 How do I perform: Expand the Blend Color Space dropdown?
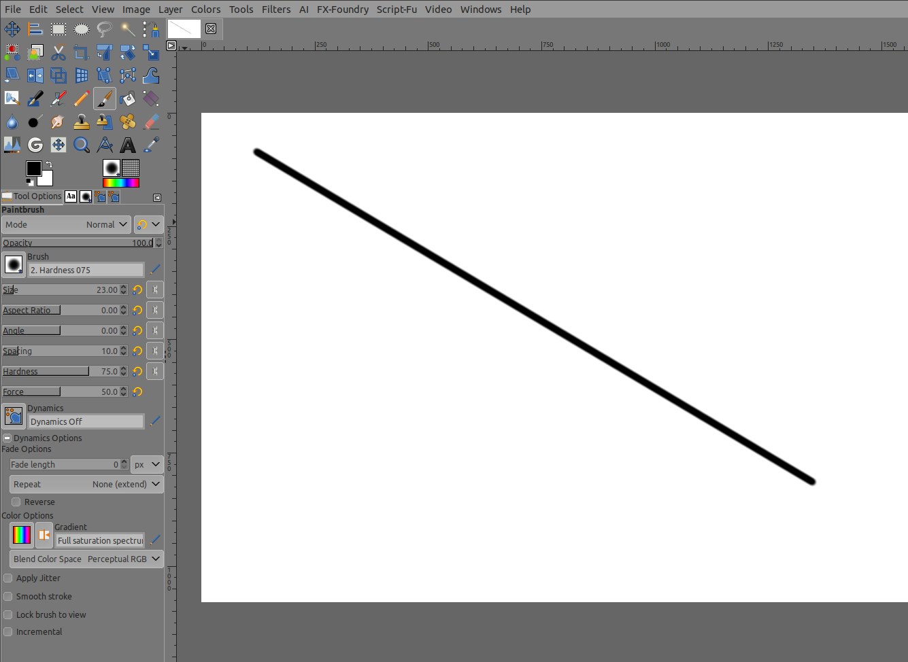click(x=86, y=559)
